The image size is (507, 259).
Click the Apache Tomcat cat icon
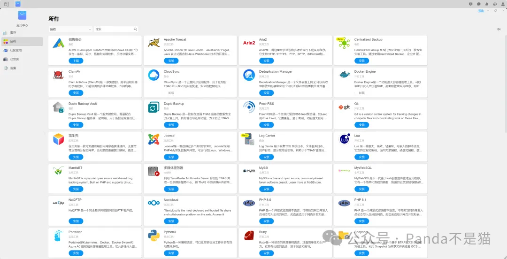pos(154,43)
